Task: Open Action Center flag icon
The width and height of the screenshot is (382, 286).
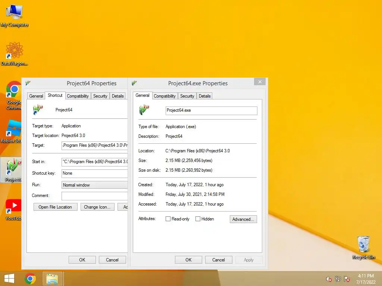Action: (347, 279)
